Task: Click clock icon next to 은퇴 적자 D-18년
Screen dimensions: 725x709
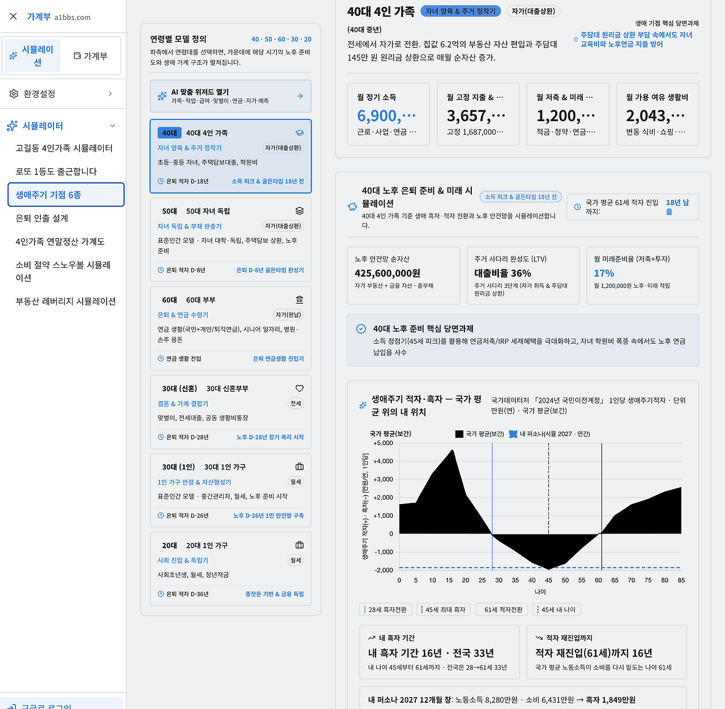Action: click(x=161, y=181)
